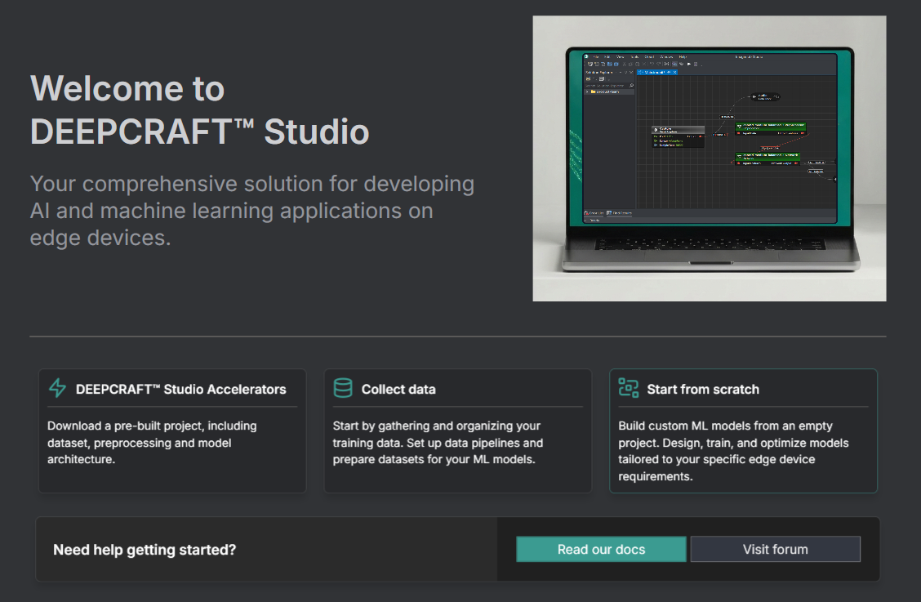Screen dimensions: 921x602
Task: Click the laptop preview image
Action: point(709,158)
